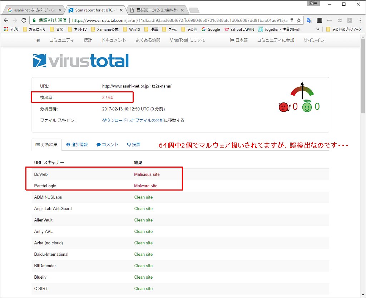This screenshot has width=366, height=298.
Task: Select the 投票 tab
Action: [134, 145]
